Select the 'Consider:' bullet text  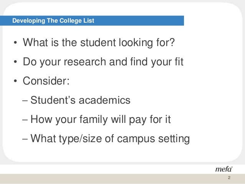coord(46,81)
